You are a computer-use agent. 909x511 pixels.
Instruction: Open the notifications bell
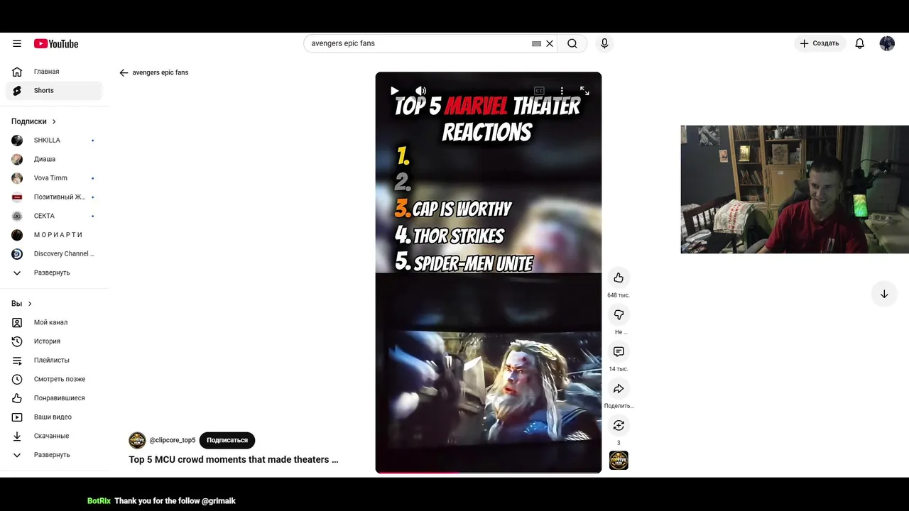tap(859, 43)
